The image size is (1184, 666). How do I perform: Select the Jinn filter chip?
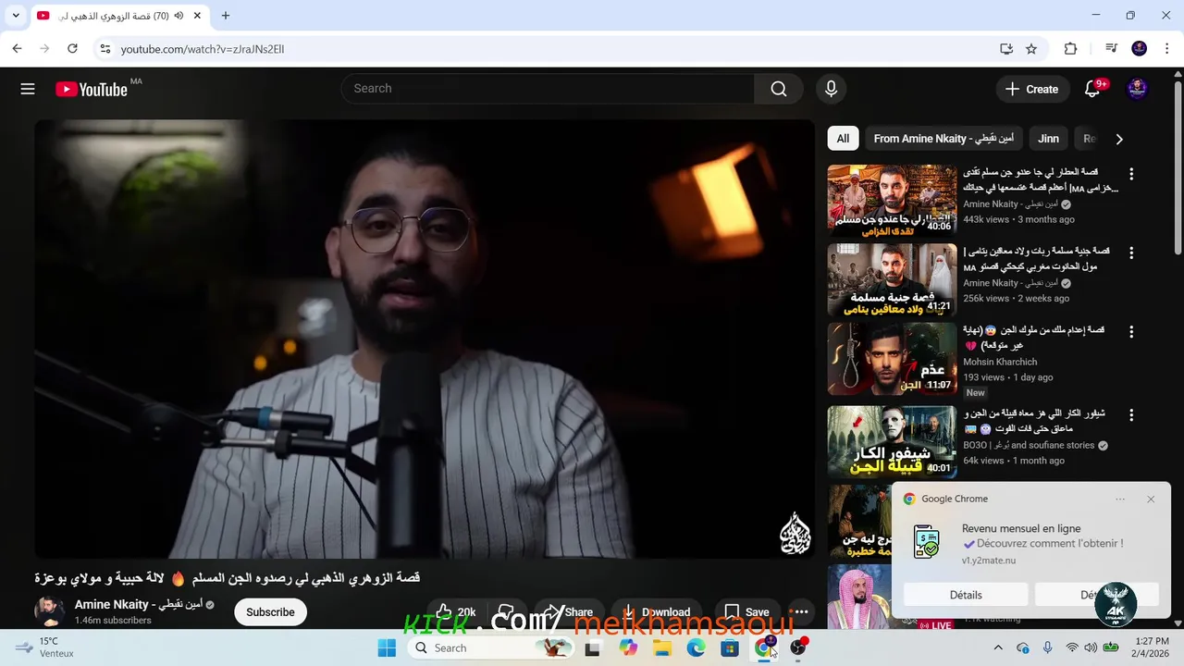[1048, 139]
